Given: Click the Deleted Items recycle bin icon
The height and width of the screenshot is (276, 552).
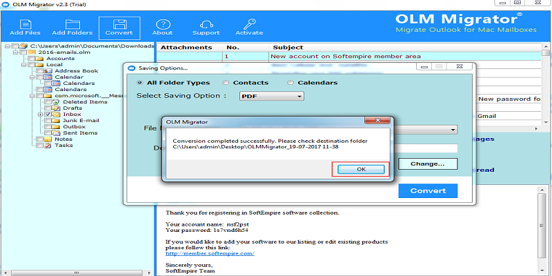Looking at the screenshot, I should [x=57, y=101].
